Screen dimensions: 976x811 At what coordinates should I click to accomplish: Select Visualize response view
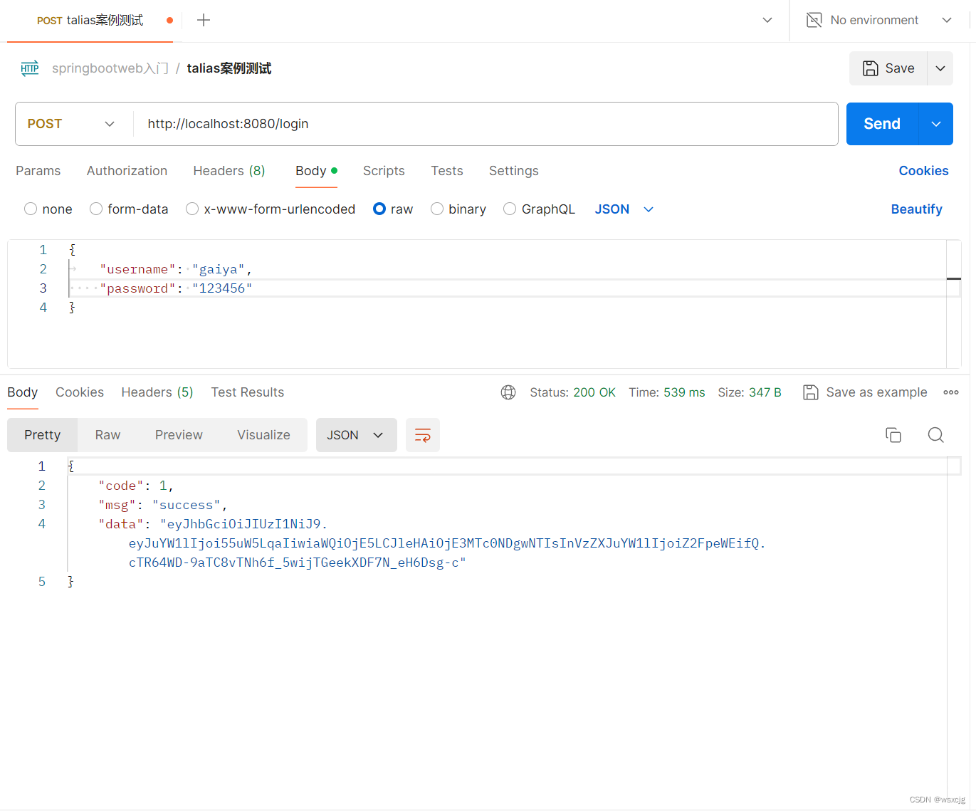(x=264, y=435)
